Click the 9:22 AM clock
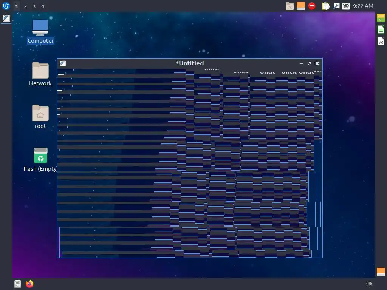The height and width of the screenshot is (290, 387). (x=363, y=6)
